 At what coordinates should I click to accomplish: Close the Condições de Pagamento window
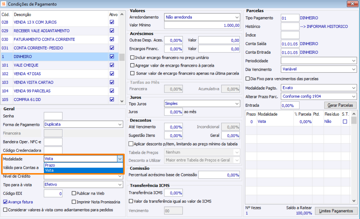pos(352,4)
